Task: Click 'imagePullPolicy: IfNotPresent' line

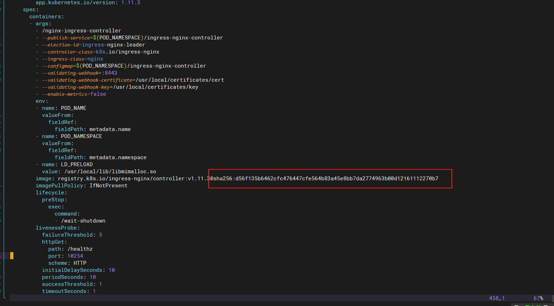Action: [81, 186]
